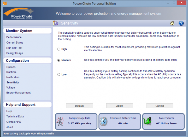The height and width of the screenshot is (137, 188).
Task: Click the 'Energy Usage Rate' label
Action: tap(79, 118)
